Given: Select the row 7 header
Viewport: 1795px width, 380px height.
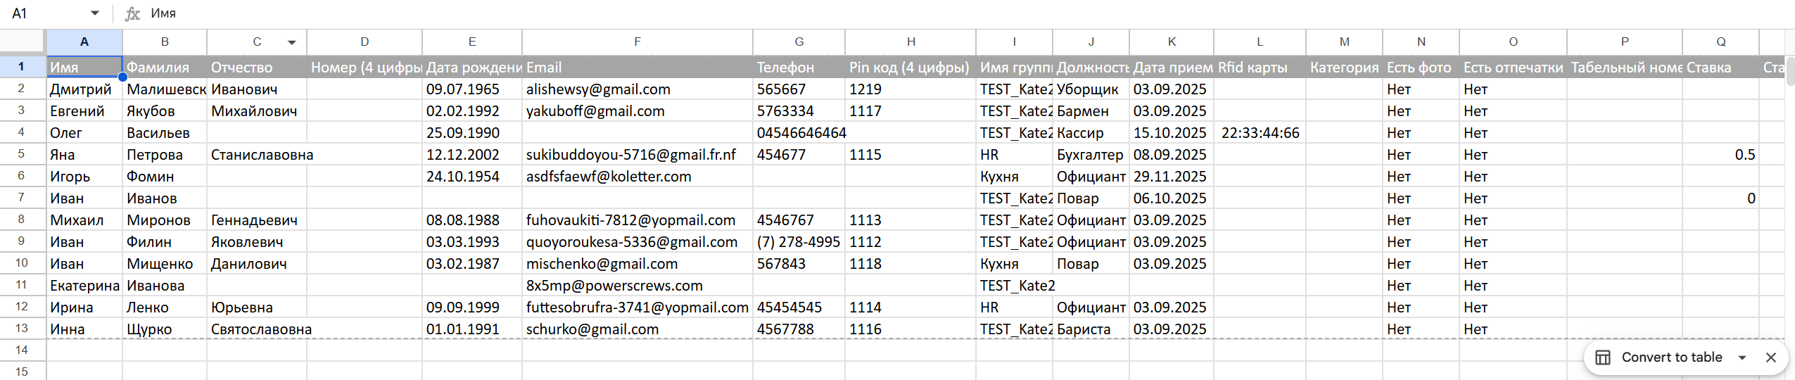Looking at the screenshot, I should (22, 198).
